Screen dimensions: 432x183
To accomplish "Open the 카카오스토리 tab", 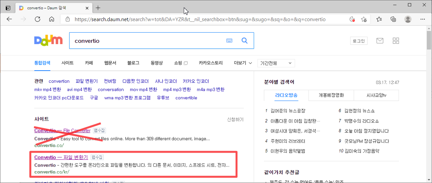I will click(211, 63).
